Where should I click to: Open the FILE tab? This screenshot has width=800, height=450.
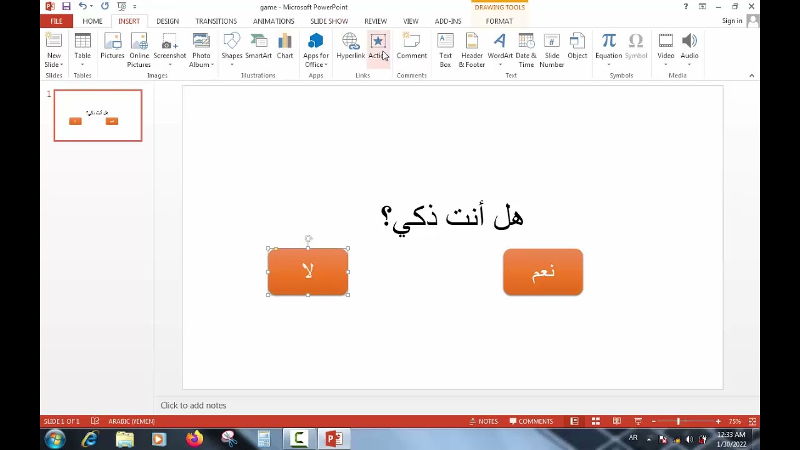tap(56, 21)
